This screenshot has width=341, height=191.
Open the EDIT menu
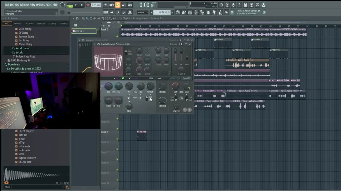12,5
